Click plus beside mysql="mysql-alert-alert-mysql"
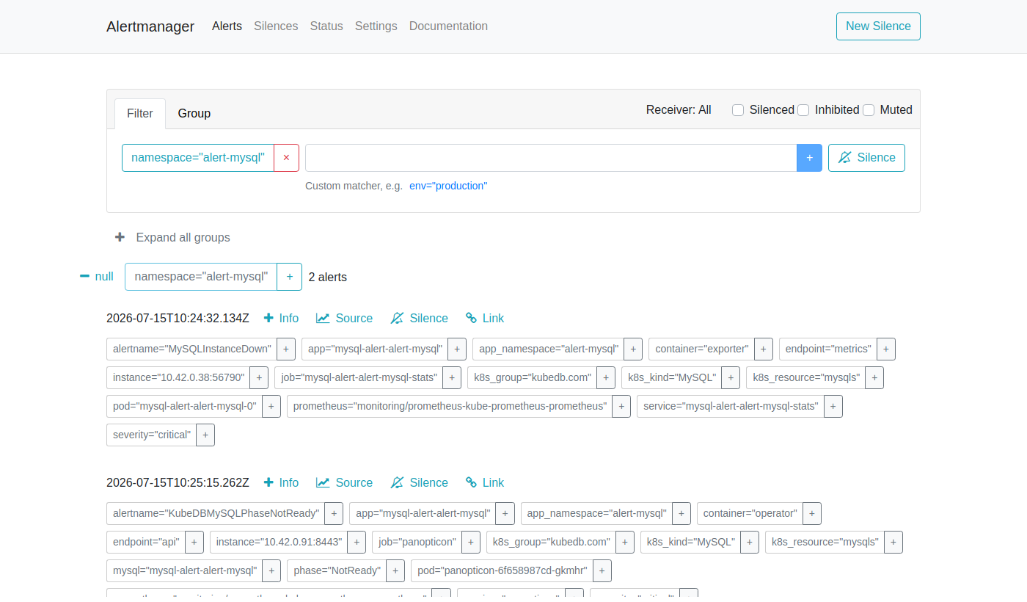The width and height of the screenshot is (1027, 602). 271,570
